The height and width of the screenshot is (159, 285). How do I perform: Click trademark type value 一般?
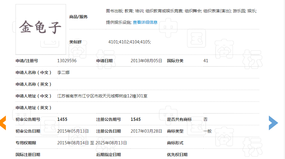(207, 131)
